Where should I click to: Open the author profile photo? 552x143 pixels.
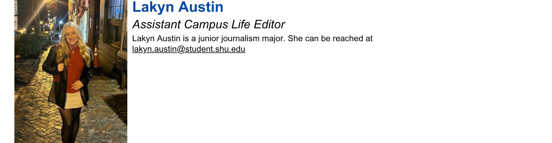pos(71,71)
